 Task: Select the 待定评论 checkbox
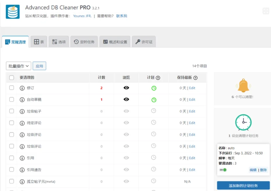click(x=11, y=123)
